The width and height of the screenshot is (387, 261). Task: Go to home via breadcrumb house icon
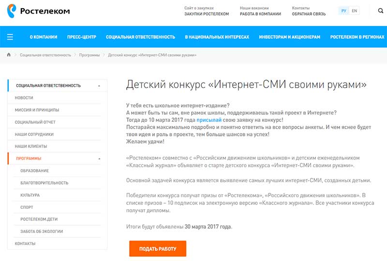[x=9, y=55]
